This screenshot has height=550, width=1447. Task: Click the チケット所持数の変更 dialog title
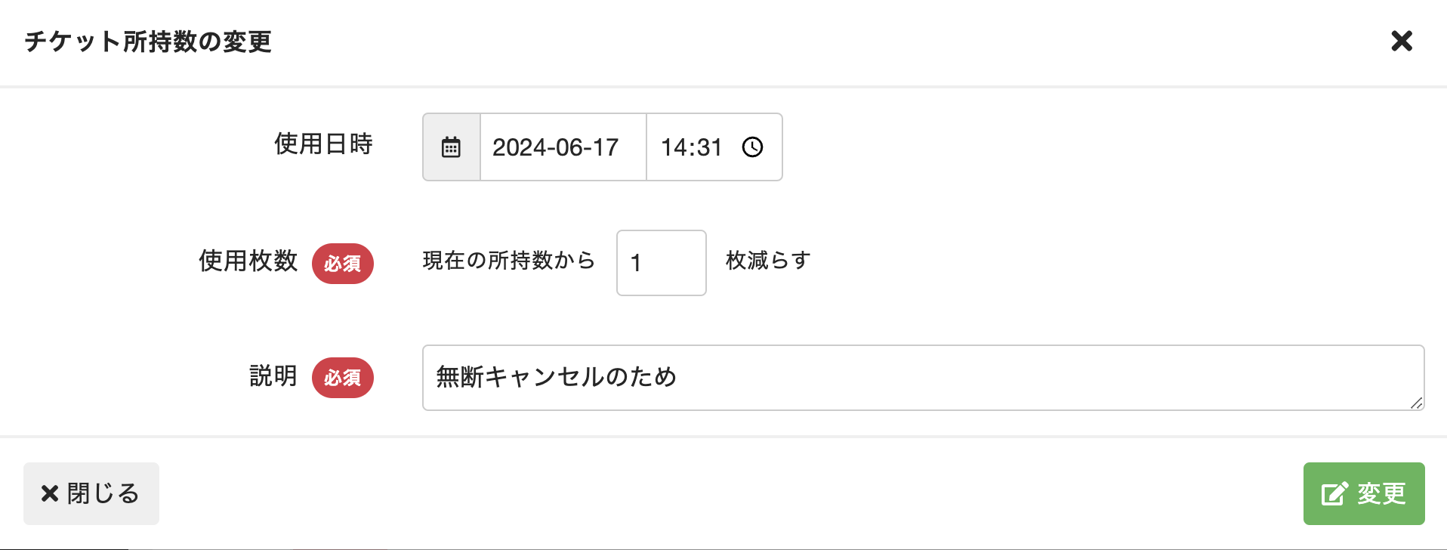click(148, 42)
